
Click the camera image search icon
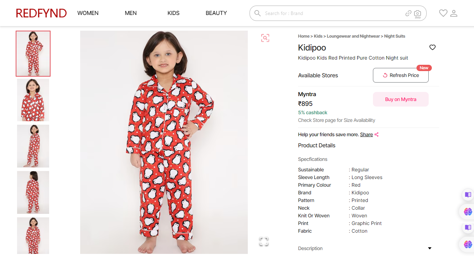click(417, 13)
